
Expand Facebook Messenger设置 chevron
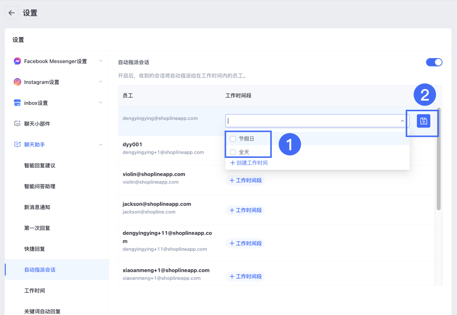100,61
